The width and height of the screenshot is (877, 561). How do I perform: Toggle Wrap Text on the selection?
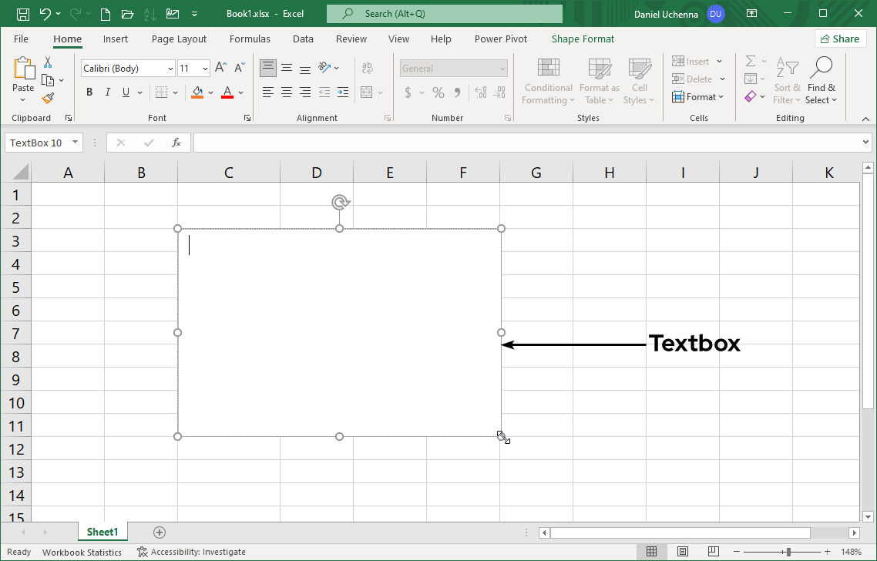pyautogui.click(x=368, y=68)
